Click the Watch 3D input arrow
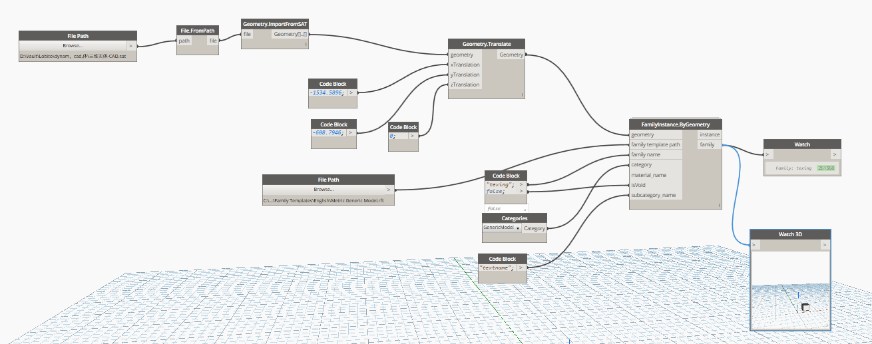The width and height of the screenshot is (872, 344). click(x=755, y=245)
